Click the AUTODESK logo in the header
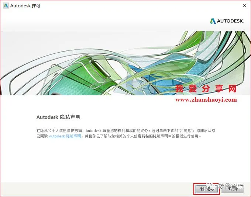The height and width of the screenshot is (197, 251). pos(227,21)
